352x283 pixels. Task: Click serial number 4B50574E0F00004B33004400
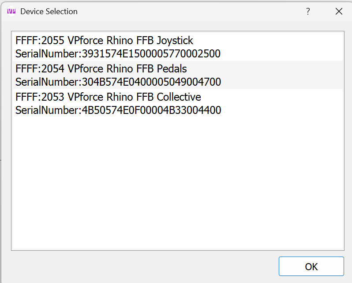pyautogui.click(x=151, y=110)
